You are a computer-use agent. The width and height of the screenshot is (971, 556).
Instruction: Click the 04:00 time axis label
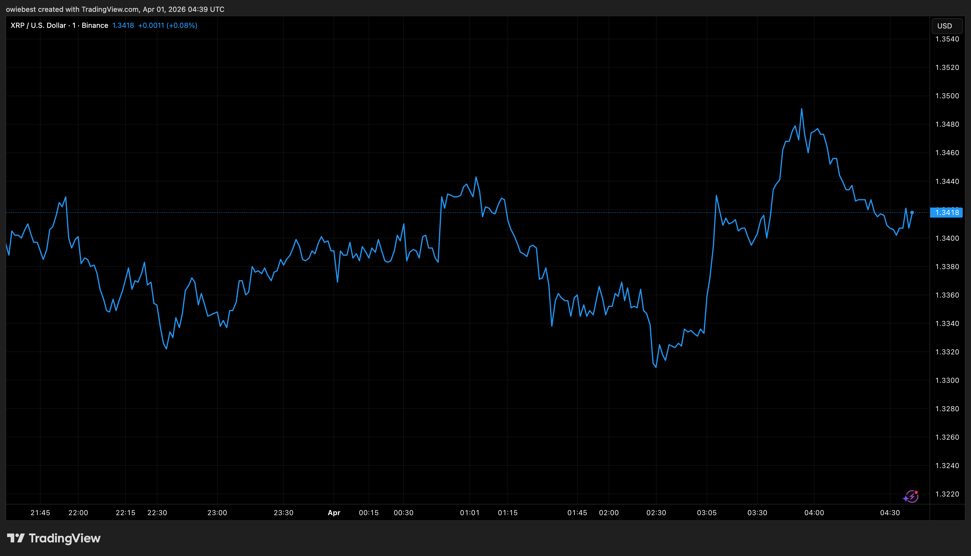[814, 513]
